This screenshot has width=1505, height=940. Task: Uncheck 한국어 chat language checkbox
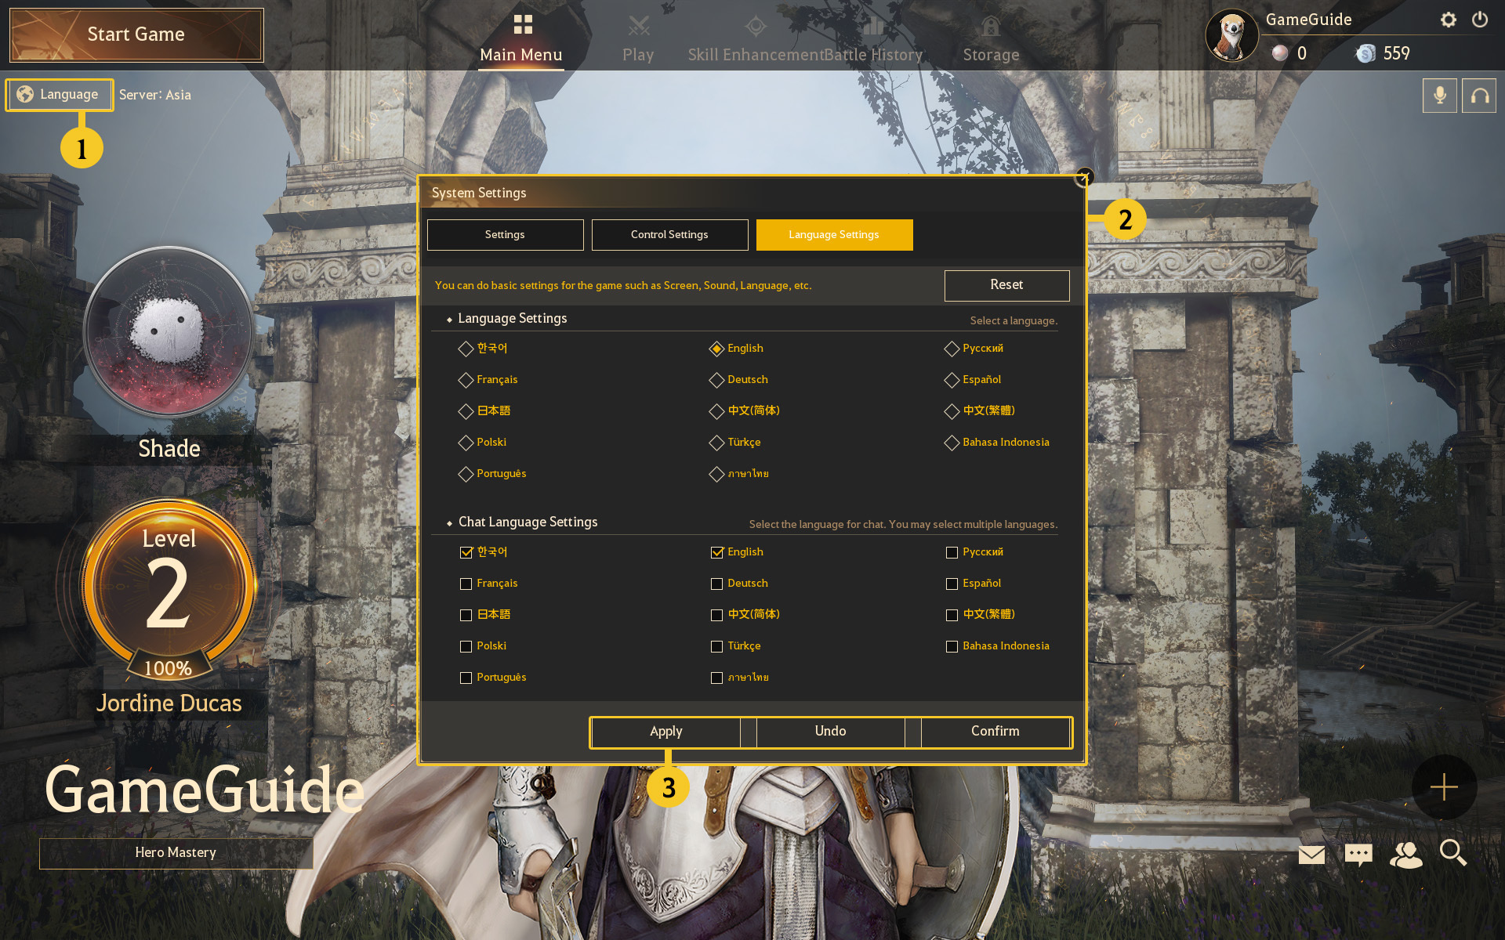click(x=466, y=552)
